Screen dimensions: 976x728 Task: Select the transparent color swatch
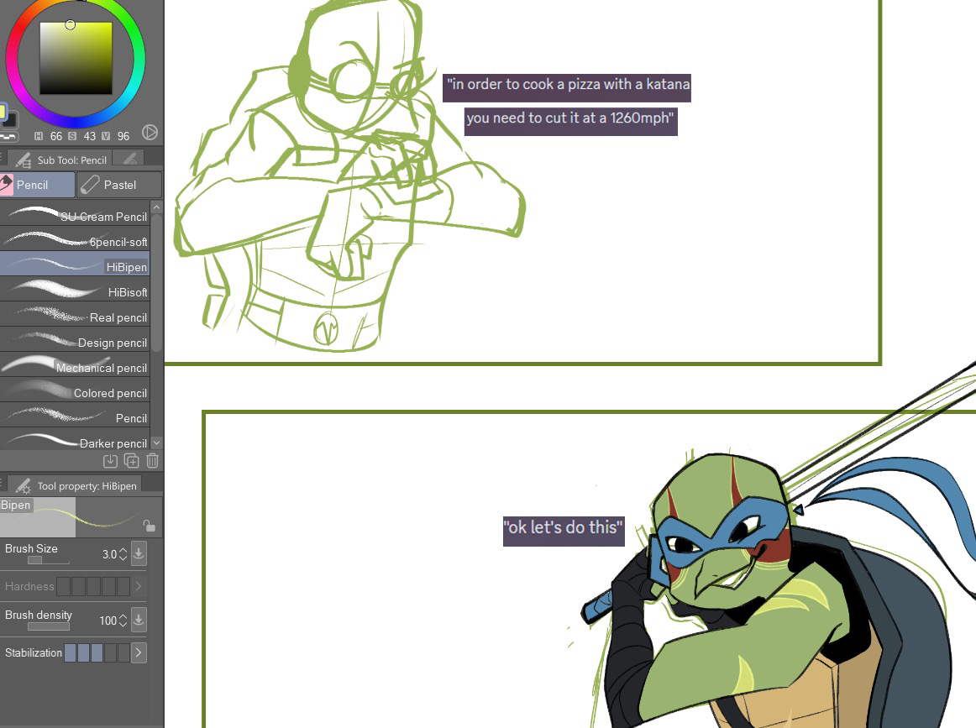[8, 136]
